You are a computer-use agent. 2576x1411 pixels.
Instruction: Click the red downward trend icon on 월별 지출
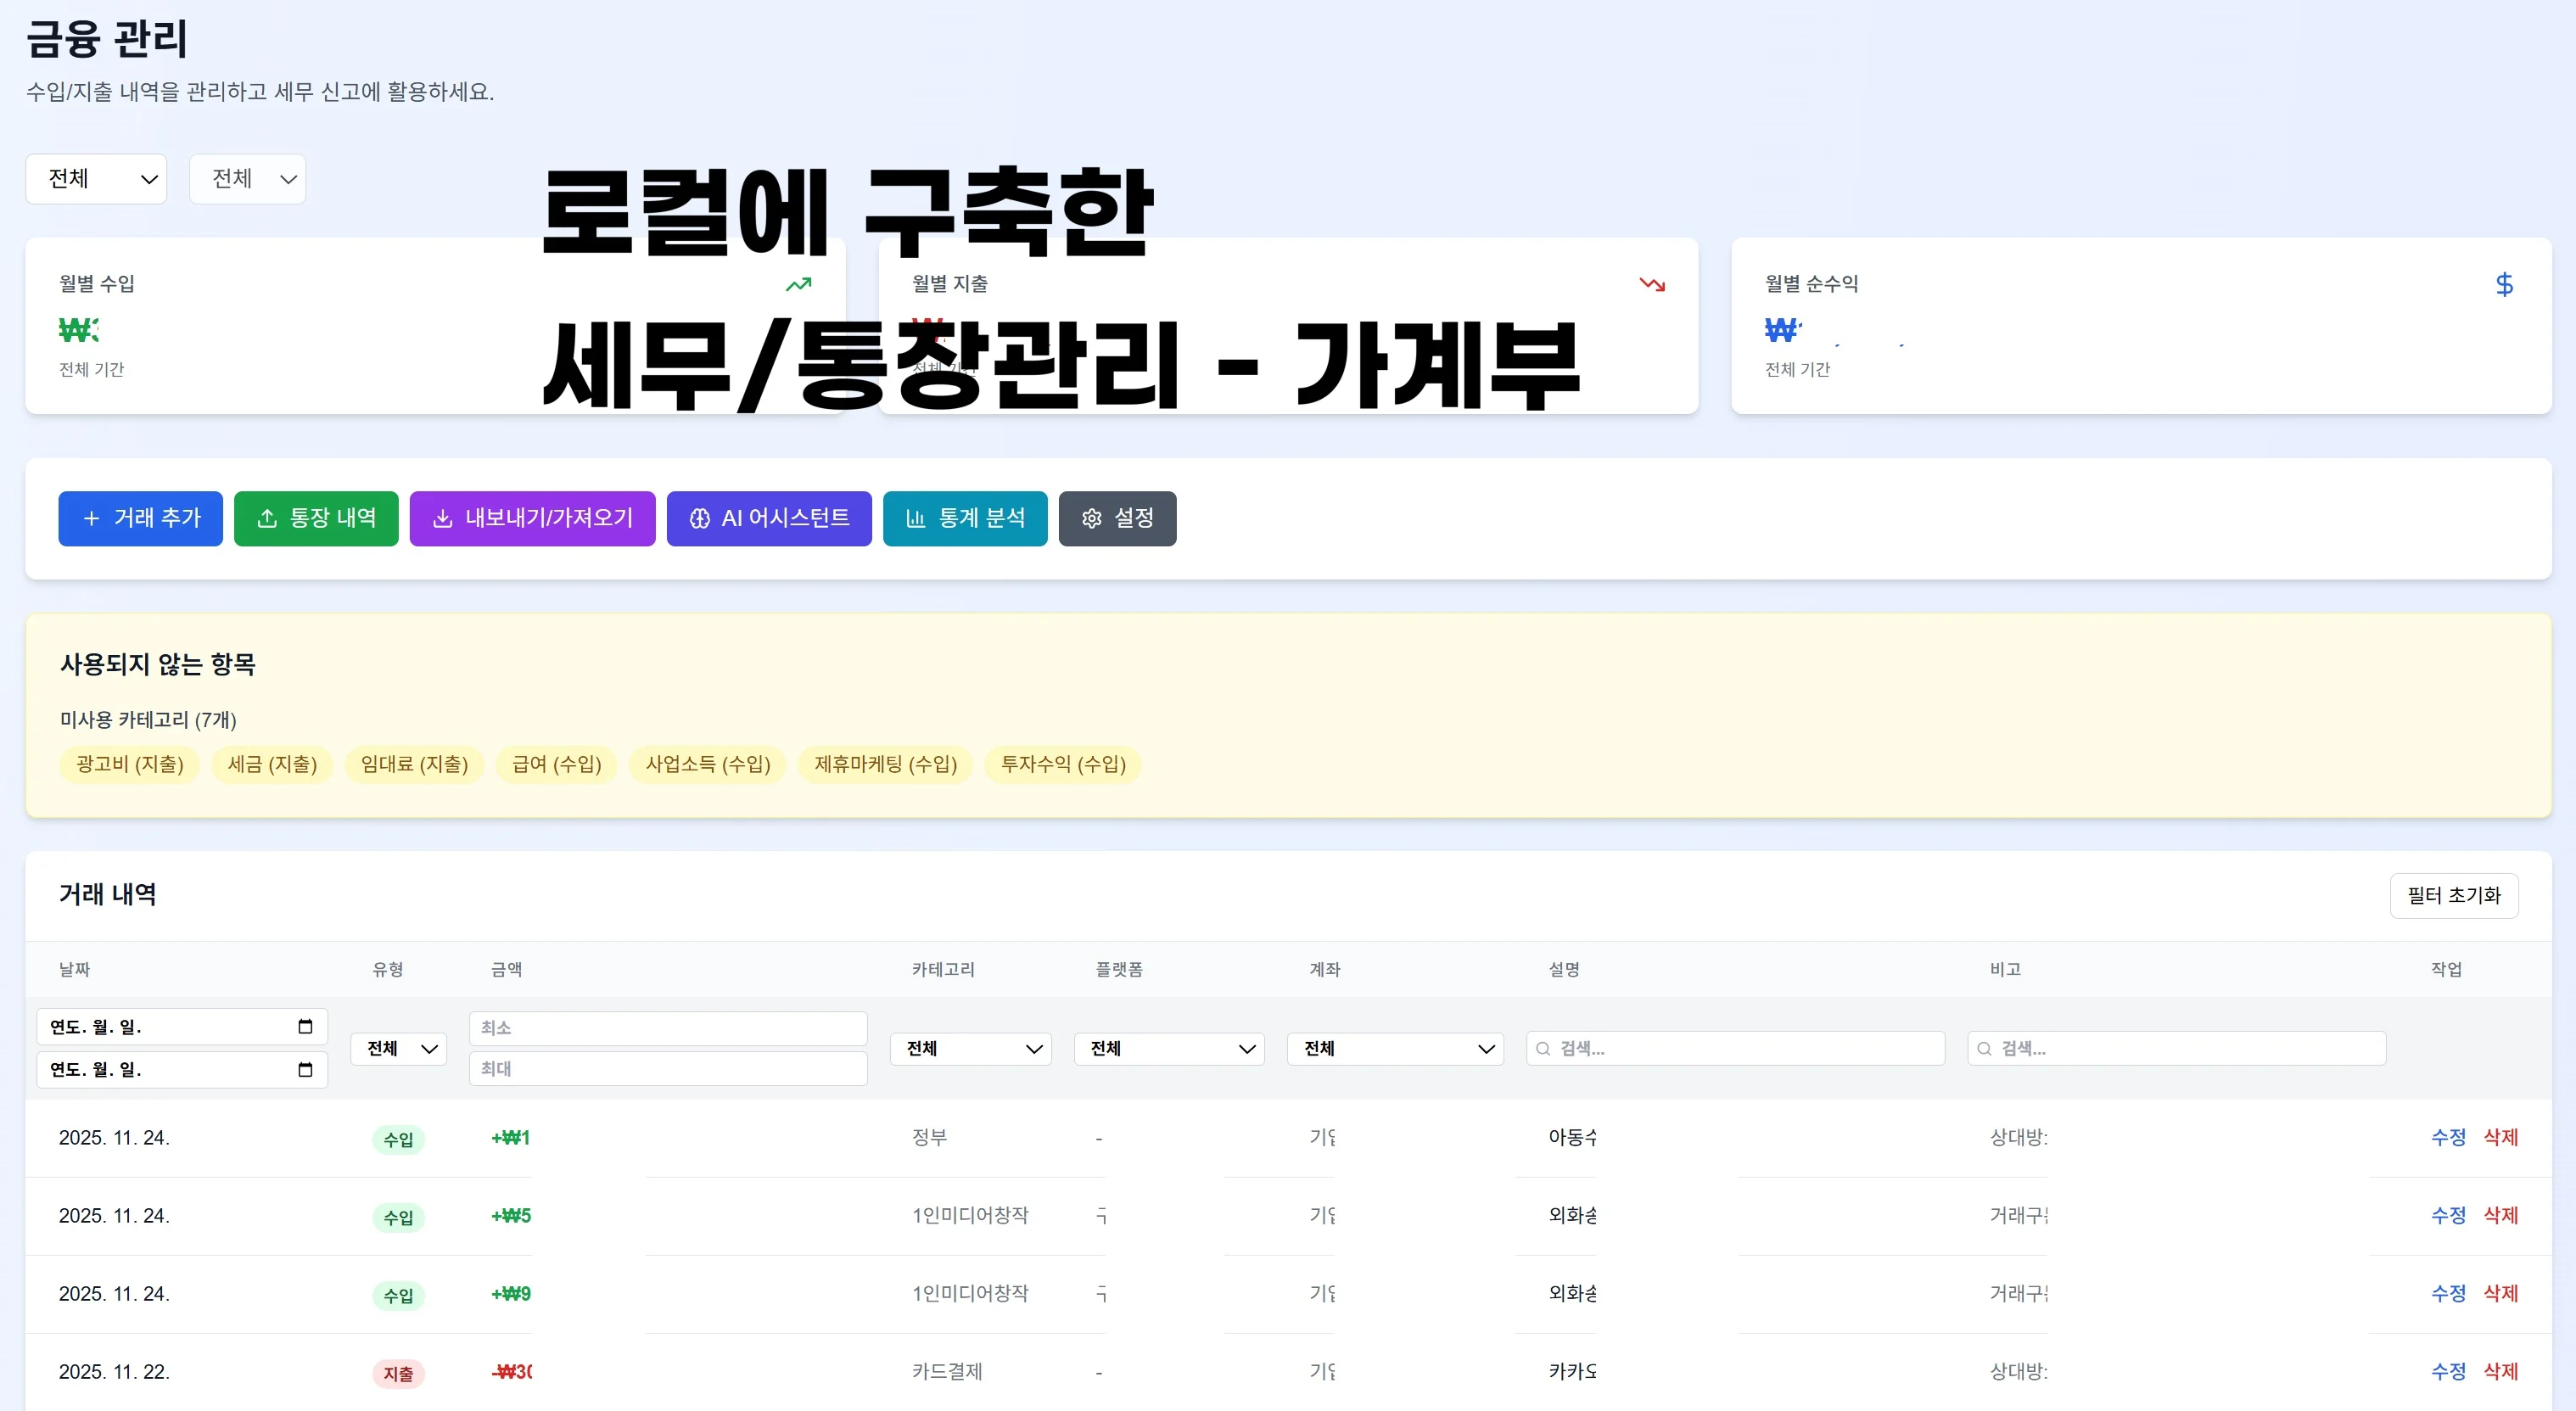[x=1653, y=284]
